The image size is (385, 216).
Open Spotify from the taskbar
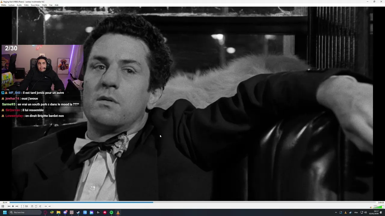(x=111, y=212)
